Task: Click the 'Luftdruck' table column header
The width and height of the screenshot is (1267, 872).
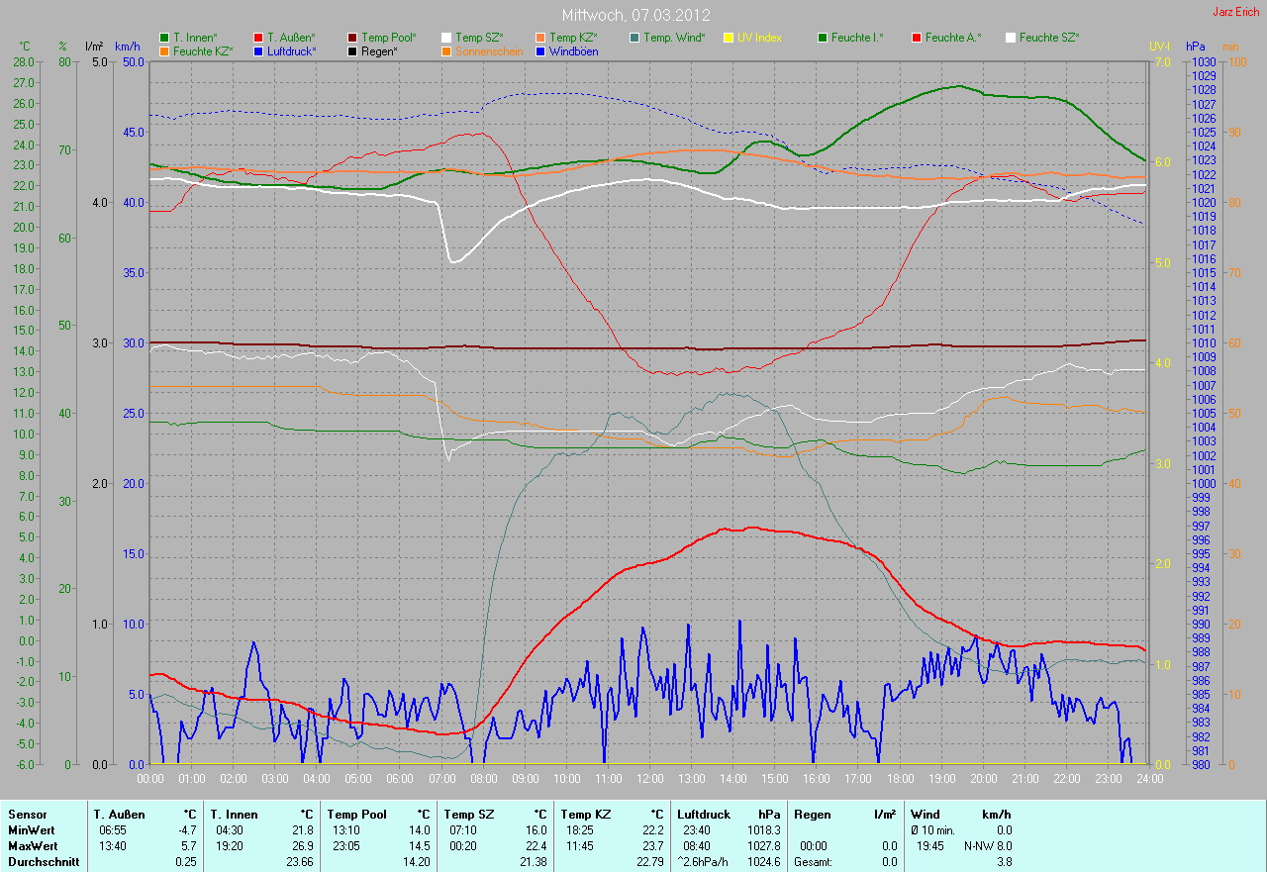Action: point(704,815)
